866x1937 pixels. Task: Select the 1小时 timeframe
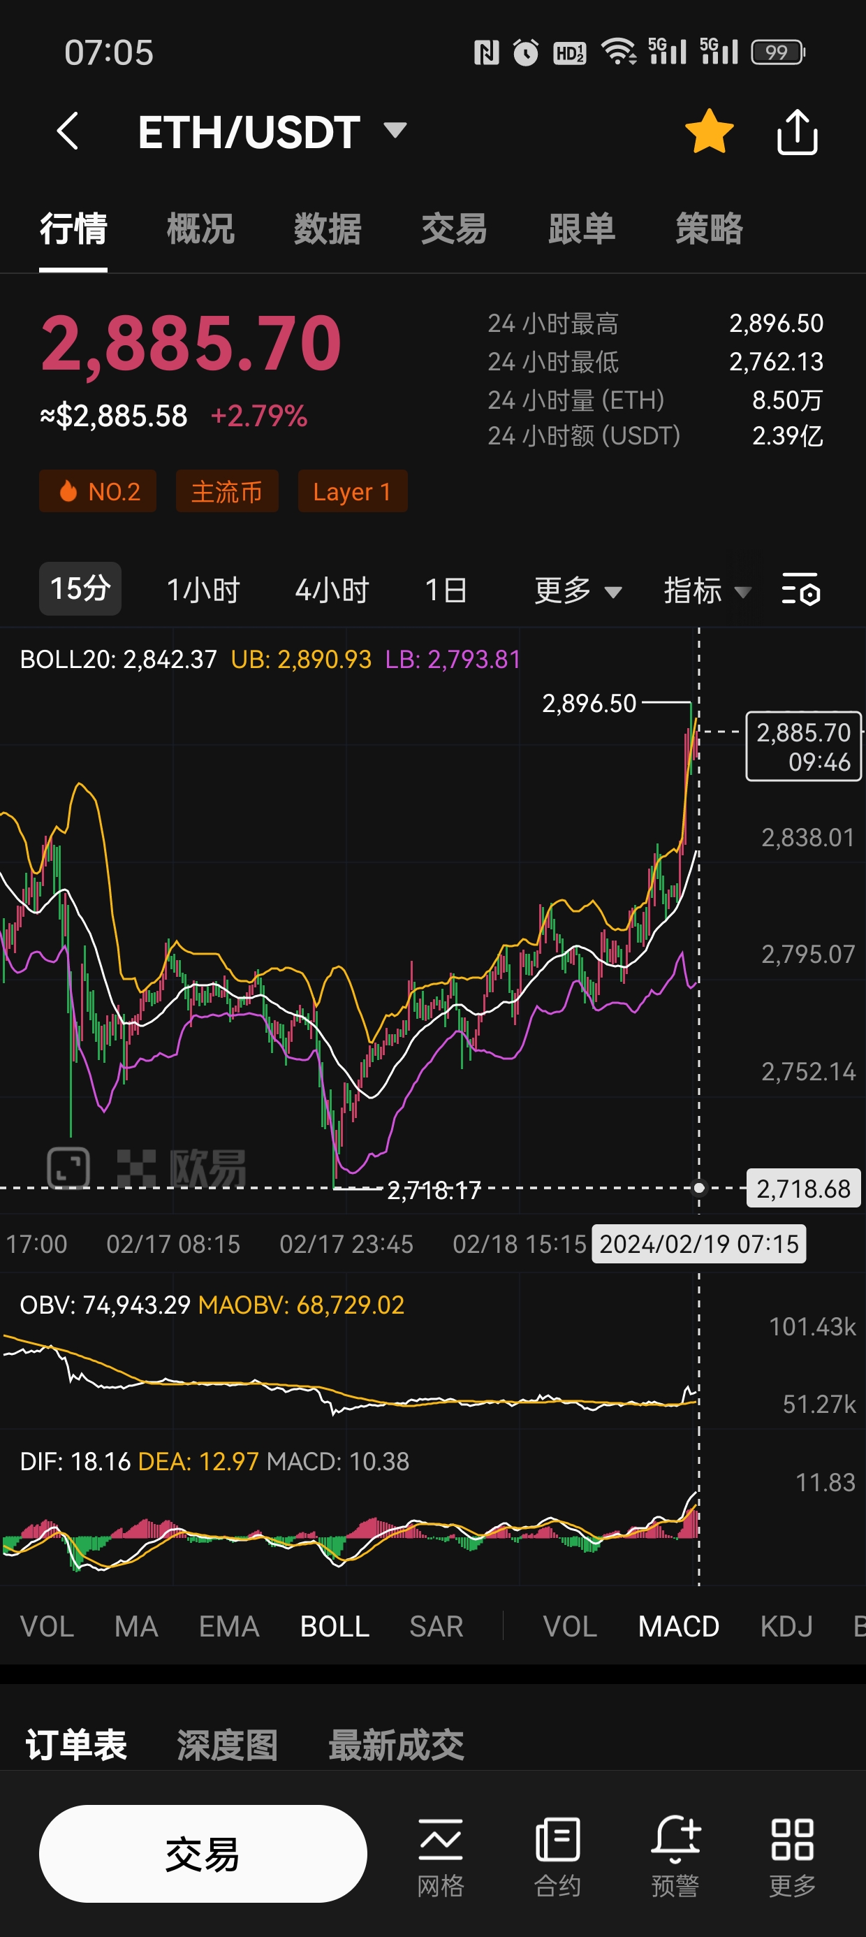(203, 590)
